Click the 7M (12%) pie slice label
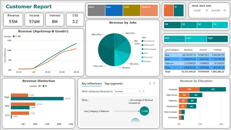 pyautogui.click(x=134, y=64)
